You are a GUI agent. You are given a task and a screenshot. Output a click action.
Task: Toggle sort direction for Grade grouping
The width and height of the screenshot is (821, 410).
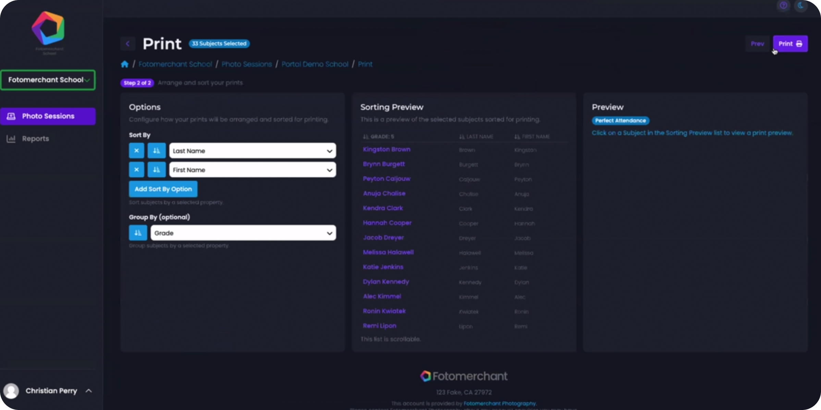(138, 233)
